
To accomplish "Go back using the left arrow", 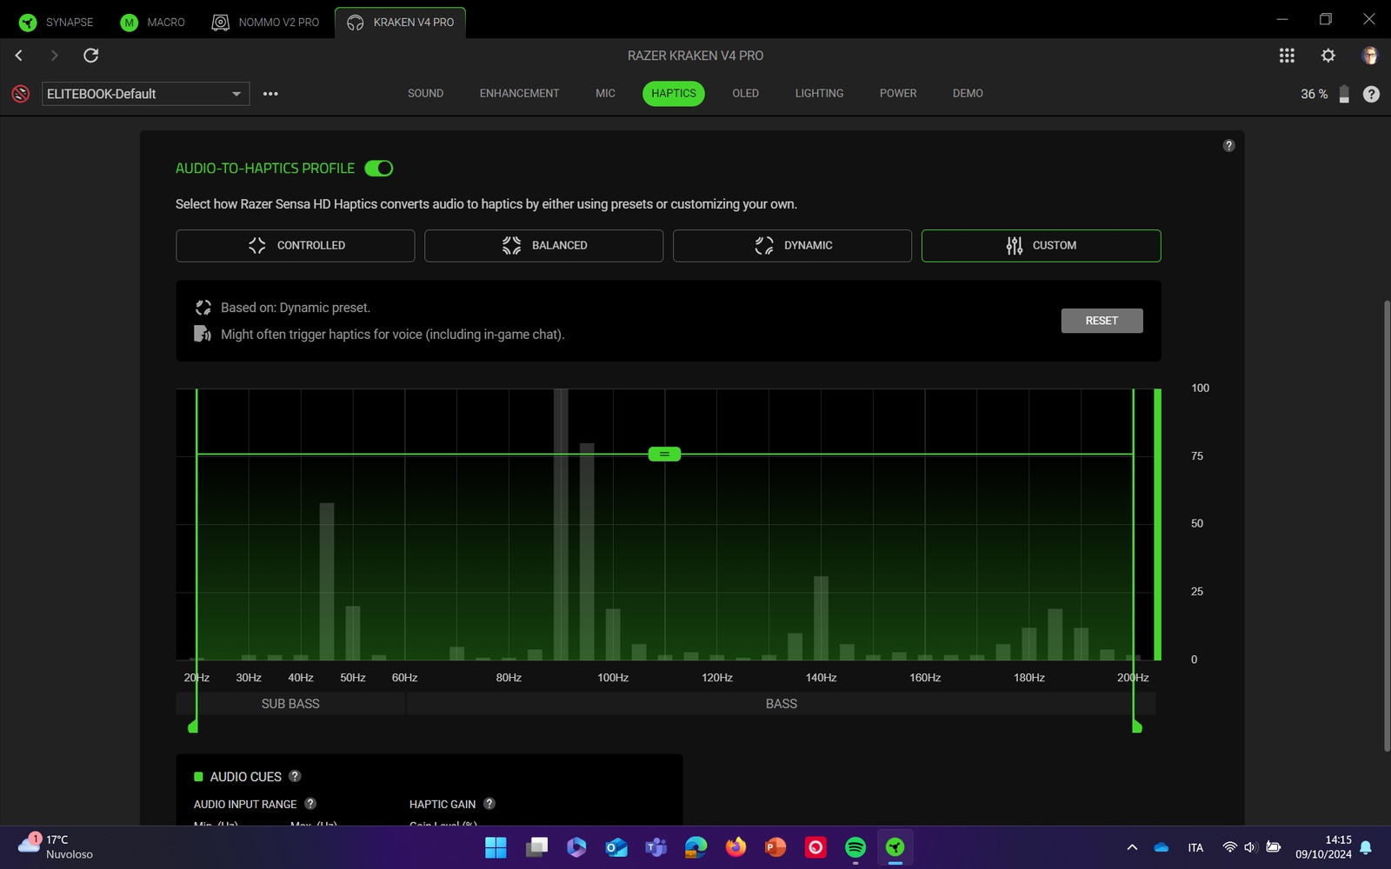I will [x=19, y=56].
